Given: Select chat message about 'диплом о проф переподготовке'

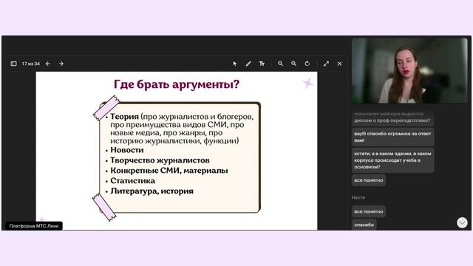Looking at the screenshot, I should point(392,117).
